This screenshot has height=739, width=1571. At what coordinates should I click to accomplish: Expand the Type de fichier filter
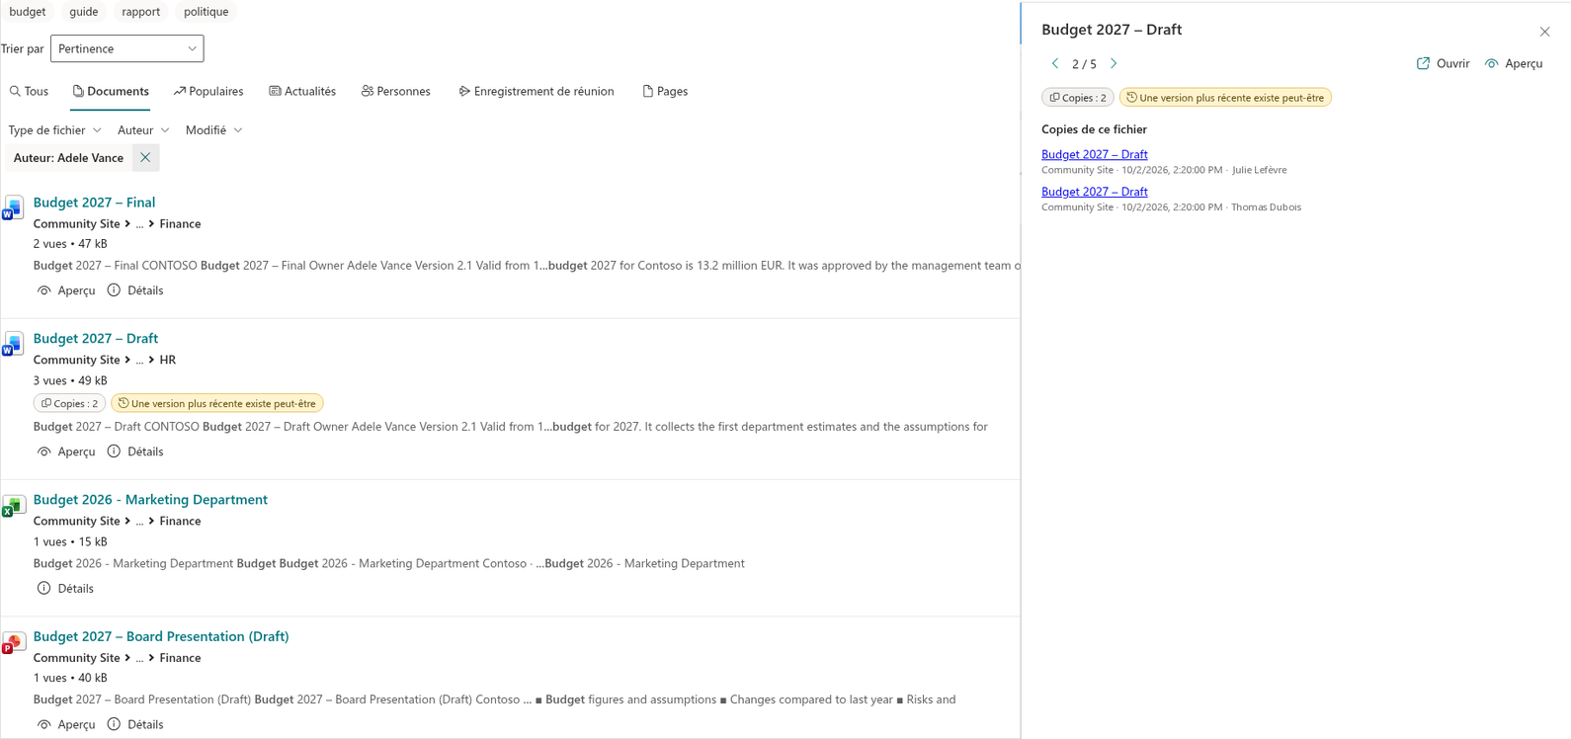(55, 130)
